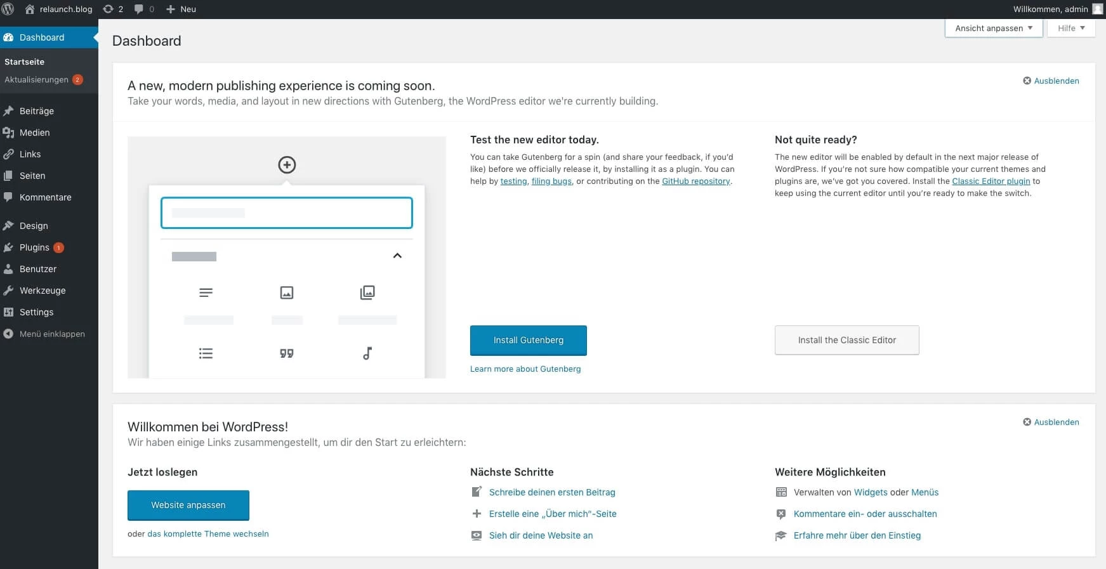Click the block search input field
Image resolution: width=1106 pixels, height=569 pixels.
tap(287, 213)
